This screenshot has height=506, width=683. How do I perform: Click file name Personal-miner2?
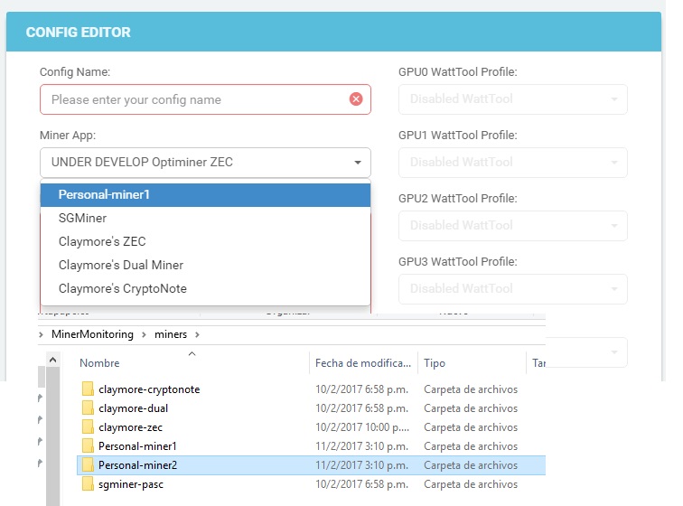[x=137, y=465]
